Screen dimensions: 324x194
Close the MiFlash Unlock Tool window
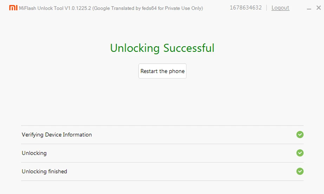click(x=319, y=8)
